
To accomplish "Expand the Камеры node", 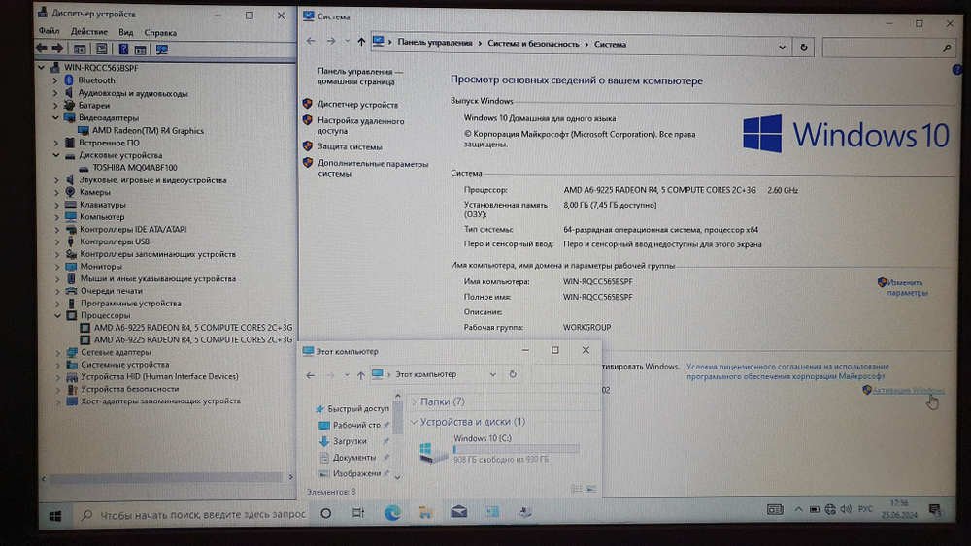I will [x=56, y=192].
